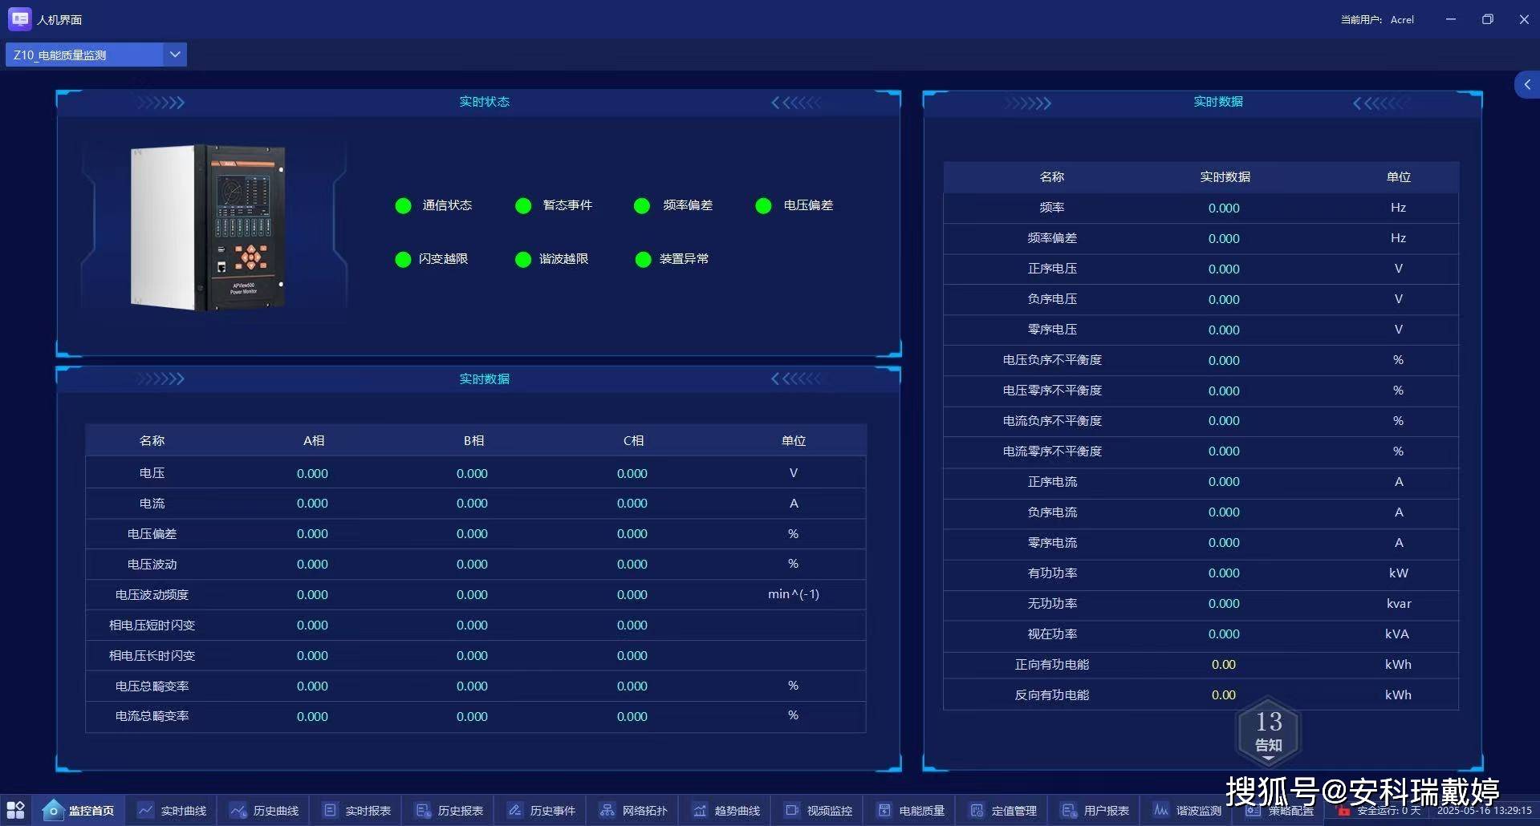The width and height of the screenshot is (1540, 826).
Task: Click the 暂态事件 green indicator light
Action: click(x=523, y=206)
